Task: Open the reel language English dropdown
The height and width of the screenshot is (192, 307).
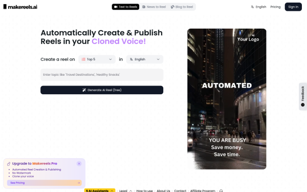Action: coord(144,59)
